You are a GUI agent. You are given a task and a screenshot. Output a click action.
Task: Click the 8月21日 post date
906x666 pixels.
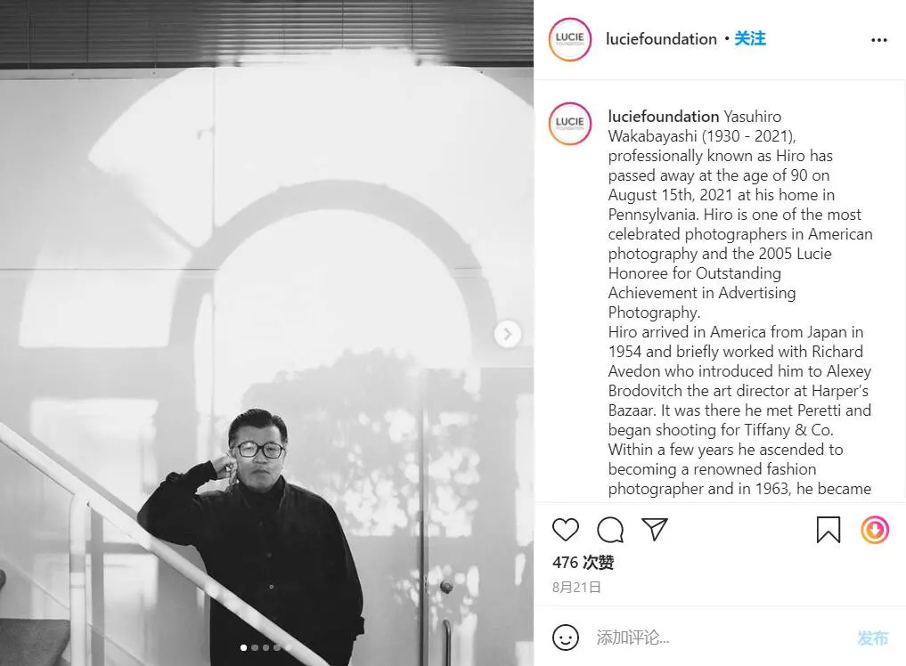pyautogui.click(x=576, y=588)
